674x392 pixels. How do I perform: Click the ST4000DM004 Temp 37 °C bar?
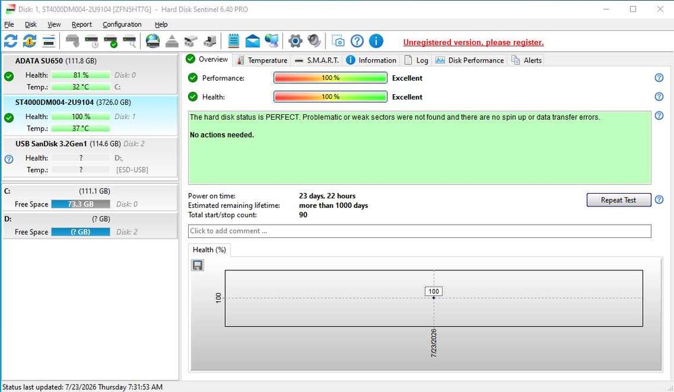click(80, 128)
